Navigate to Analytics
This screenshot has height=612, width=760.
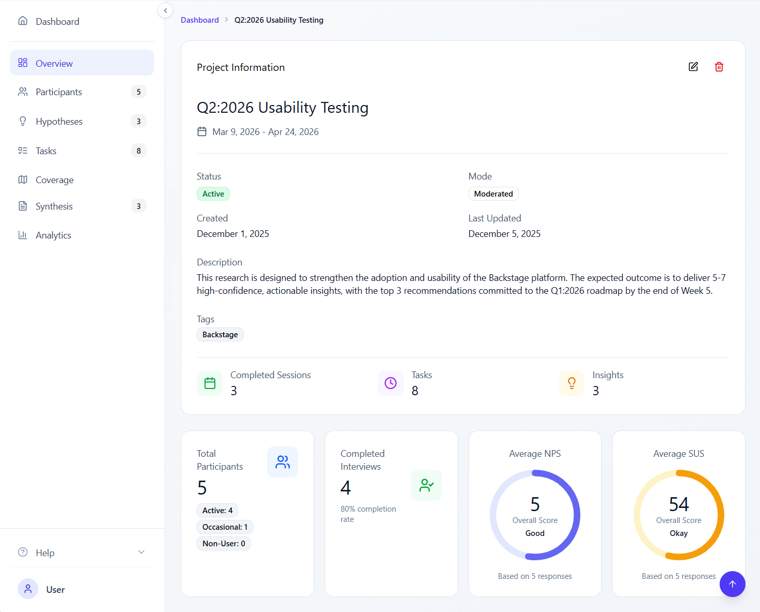coord(53,235)
